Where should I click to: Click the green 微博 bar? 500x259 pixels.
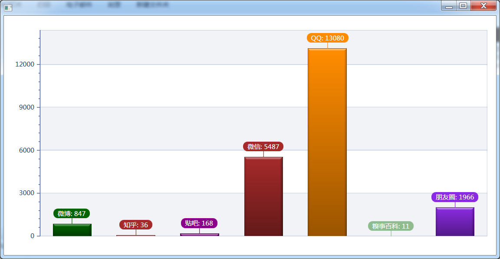tap(72, 230)
